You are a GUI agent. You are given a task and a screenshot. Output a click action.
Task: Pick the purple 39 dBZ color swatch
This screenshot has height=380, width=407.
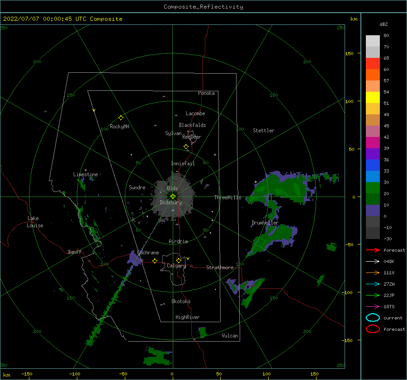point(373,154)
